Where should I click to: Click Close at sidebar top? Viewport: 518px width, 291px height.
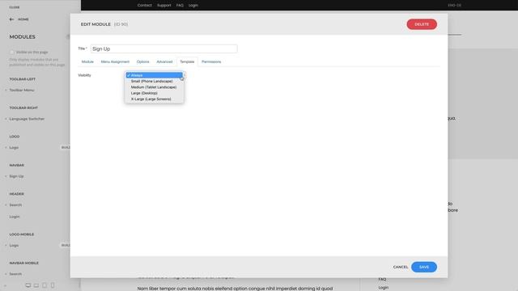click(15, 7)
